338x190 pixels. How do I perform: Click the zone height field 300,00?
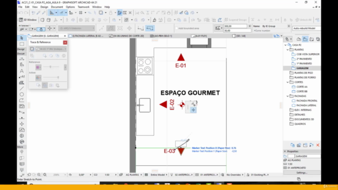click(235, 26)
